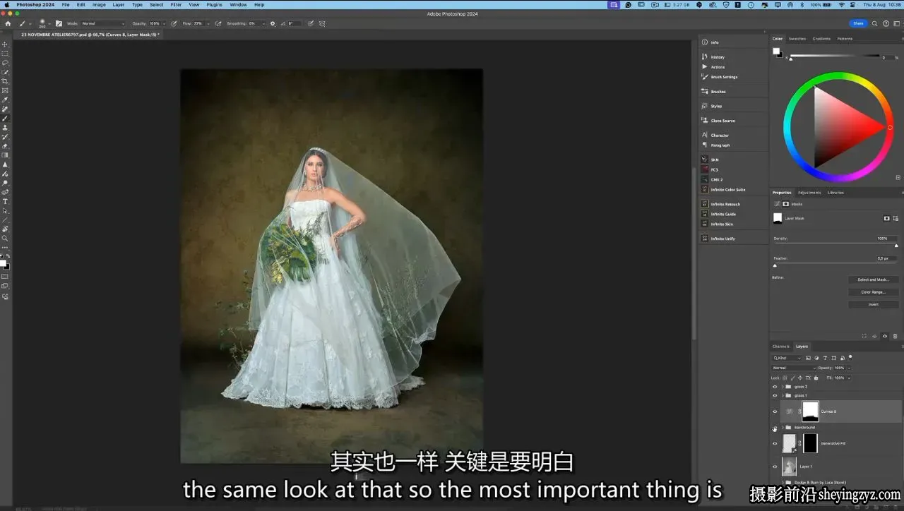Select the Gradient tool

(x=5, y=155)
